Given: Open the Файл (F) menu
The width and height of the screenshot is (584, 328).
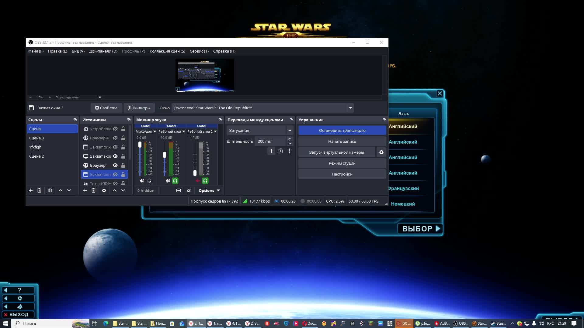Looking at the screenshot, I should [x=36, y=51].
